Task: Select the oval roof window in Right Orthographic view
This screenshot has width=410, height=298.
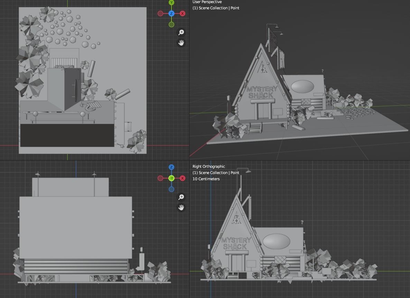Action: pyautogui.click(x=276, y=241)
